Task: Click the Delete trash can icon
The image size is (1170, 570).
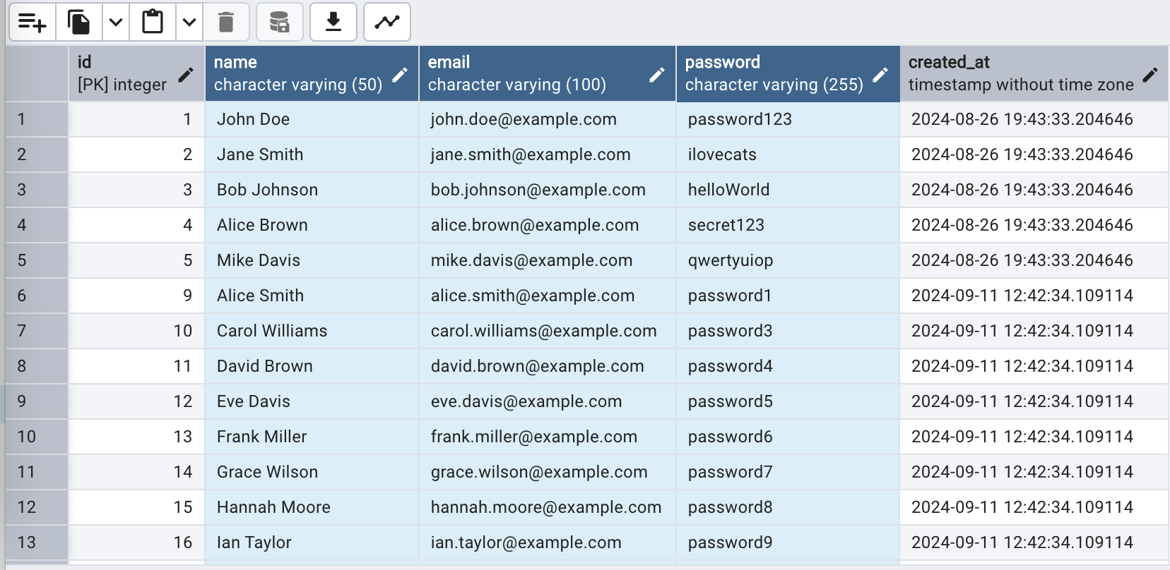Action: (226, 23)
